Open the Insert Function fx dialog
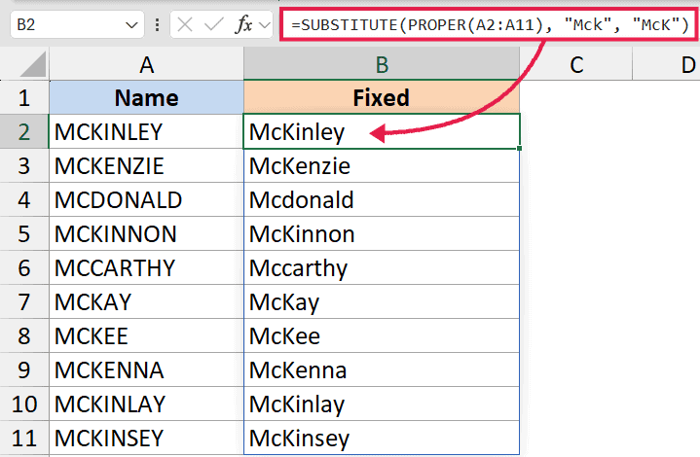 243,24
